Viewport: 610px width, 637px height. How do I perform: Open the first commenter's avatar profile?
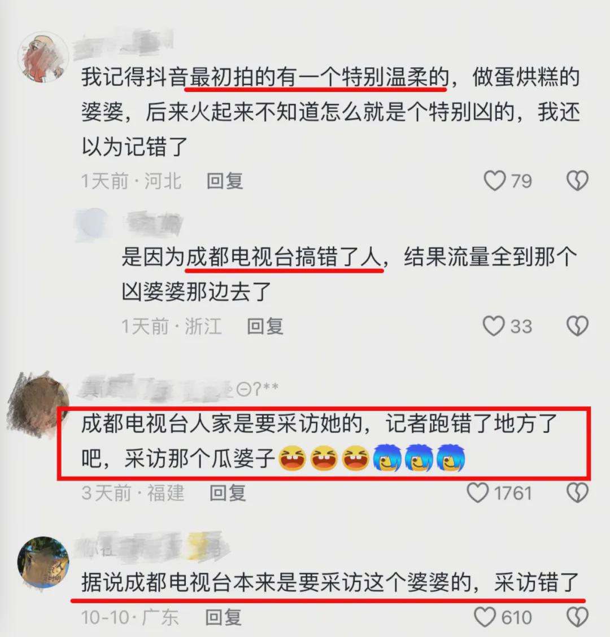point(43,57)
